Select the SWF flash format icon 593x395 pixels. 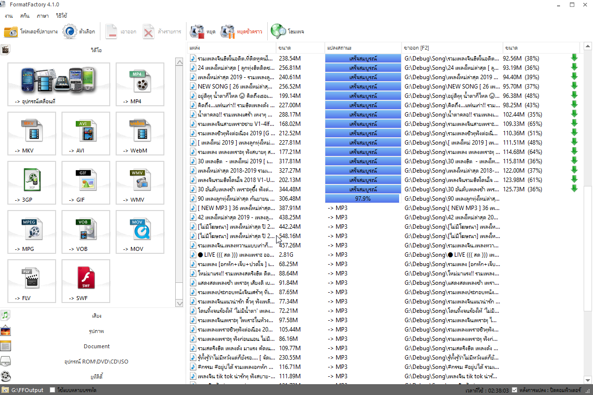[x=86, y=281]
